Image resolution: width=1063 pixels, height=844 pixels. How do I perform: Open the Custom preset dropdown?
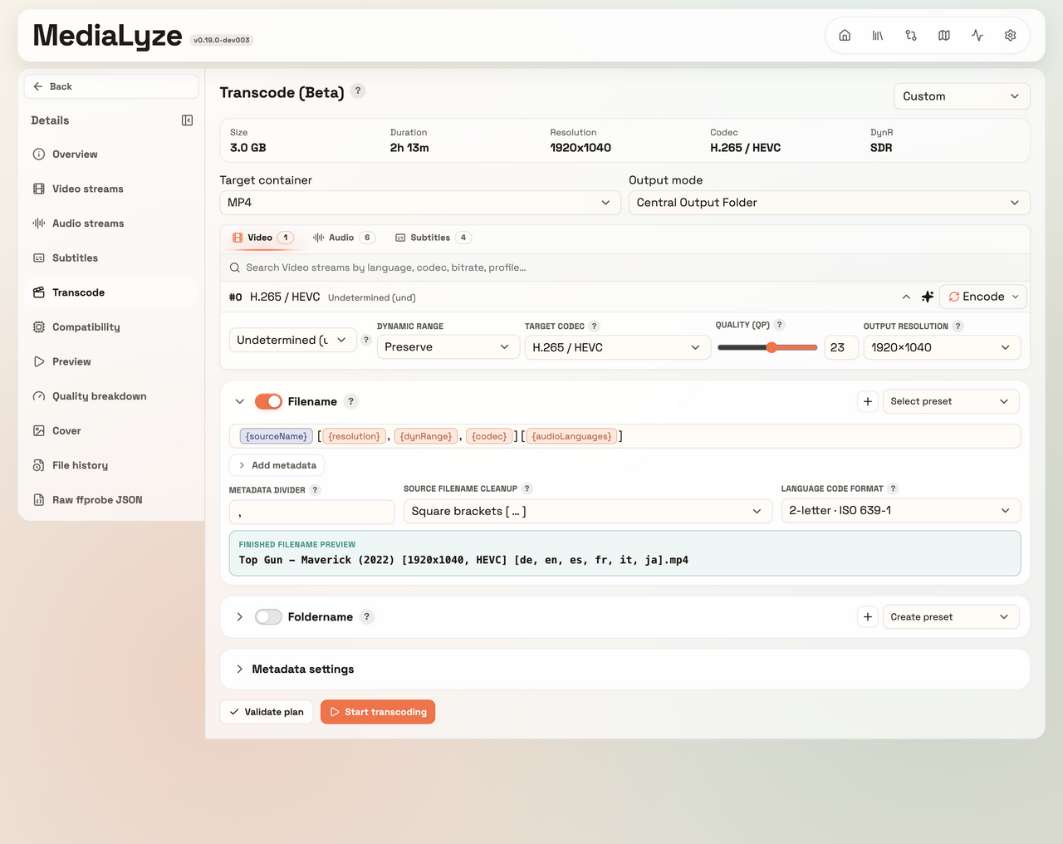[x=962, y=96]
